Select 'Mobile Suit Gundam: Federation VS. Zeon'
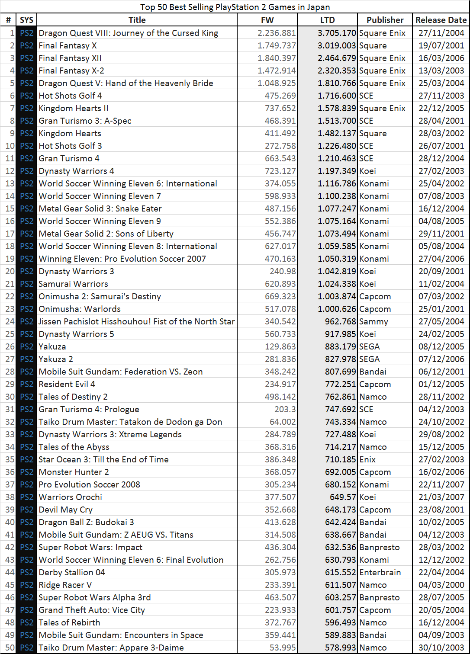470x654 pixels. [120, 372]
